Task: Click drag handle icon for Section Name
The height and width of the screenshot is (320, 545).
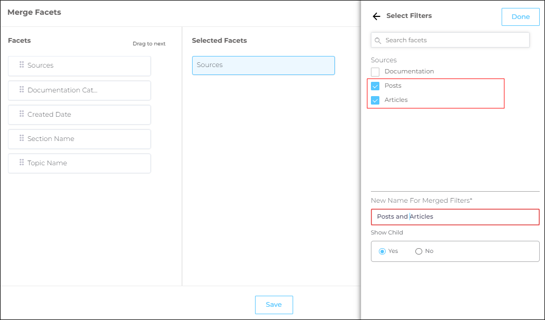Action: (22, 138)
